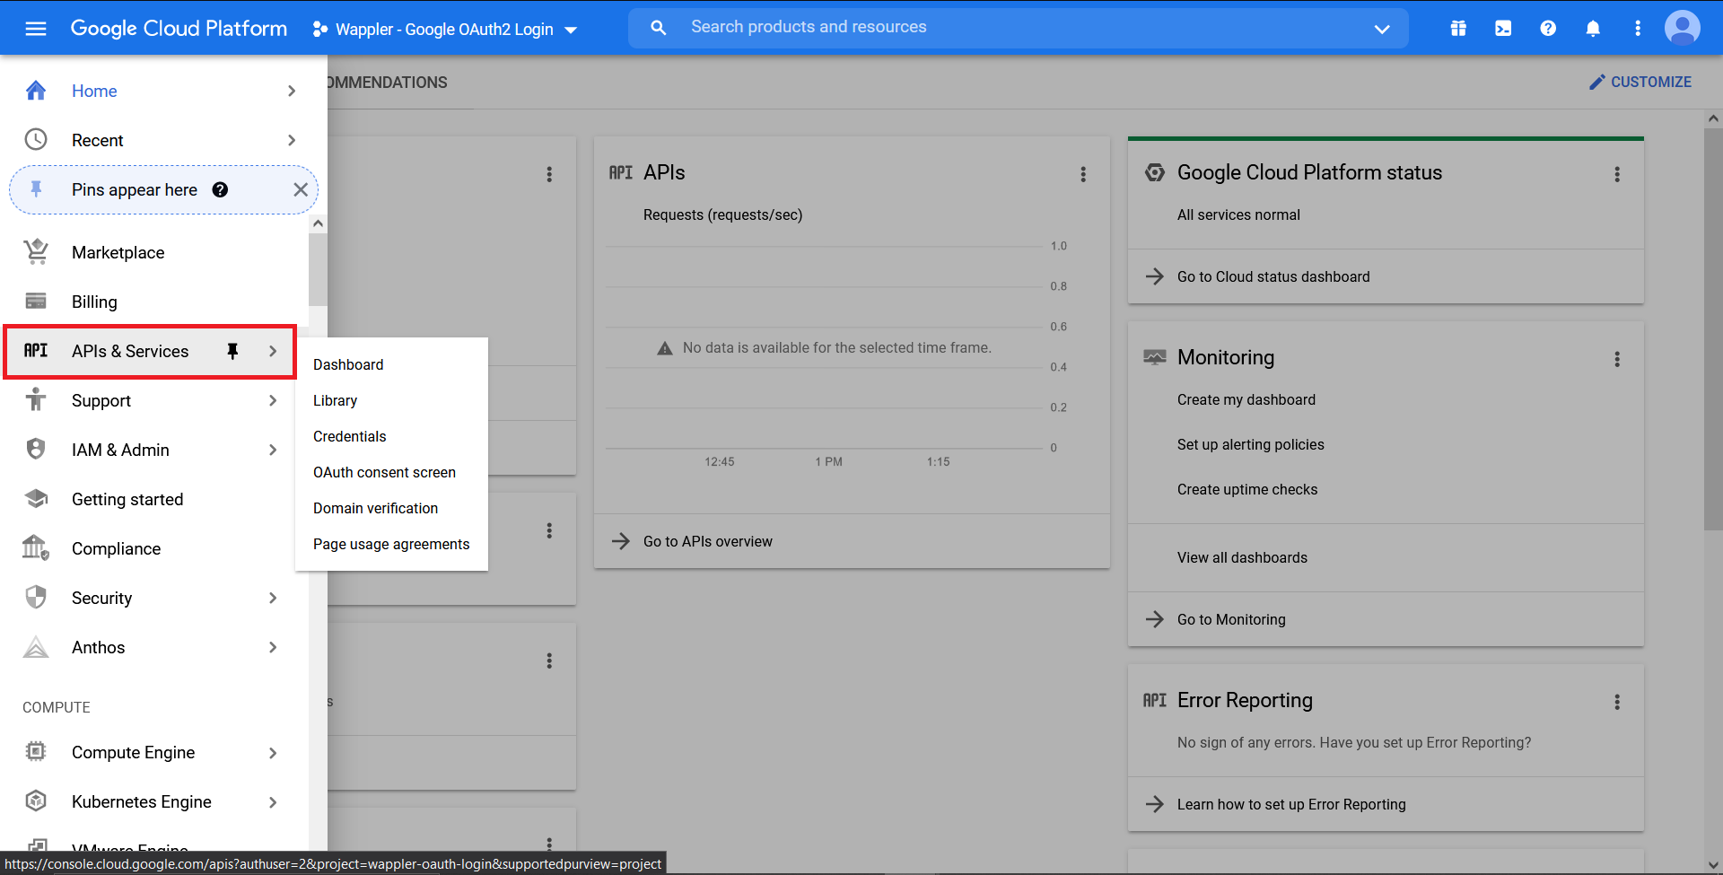This screenshot has height=875, width=1723.
Task: Open the top bar three-dot settings menu
Action: [1638, 29]
